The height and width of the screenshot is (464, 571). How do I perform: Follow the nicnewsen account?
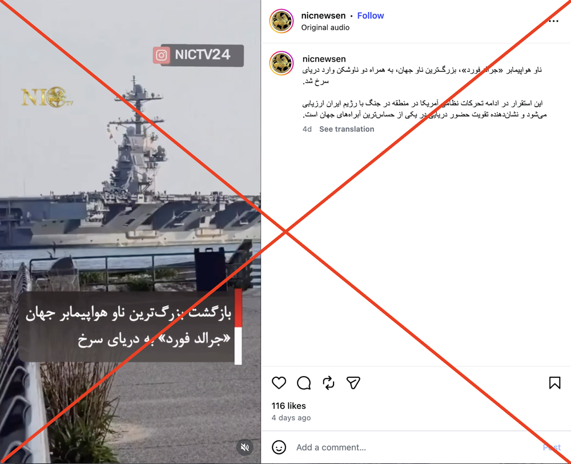coord(371,15)
